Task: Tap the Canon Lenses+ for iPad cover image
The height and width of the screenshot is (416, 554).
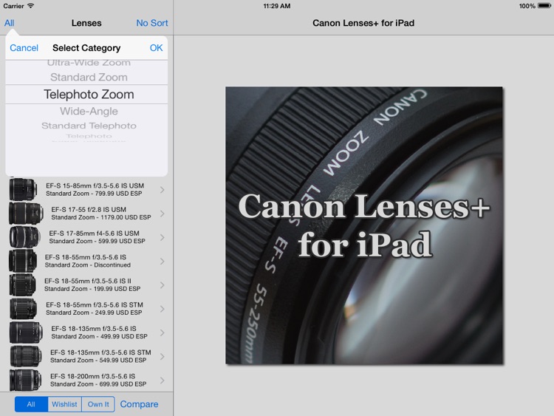Action: pyautogui.click(x=364, y=225)
